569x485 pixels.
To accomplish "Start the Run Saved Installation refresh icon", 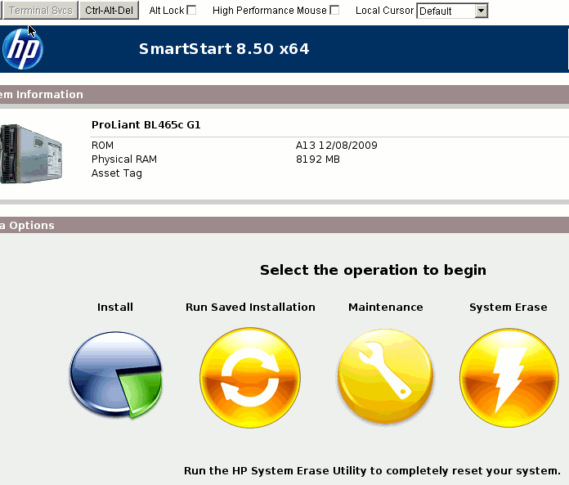I will click(x=250, y=378).
